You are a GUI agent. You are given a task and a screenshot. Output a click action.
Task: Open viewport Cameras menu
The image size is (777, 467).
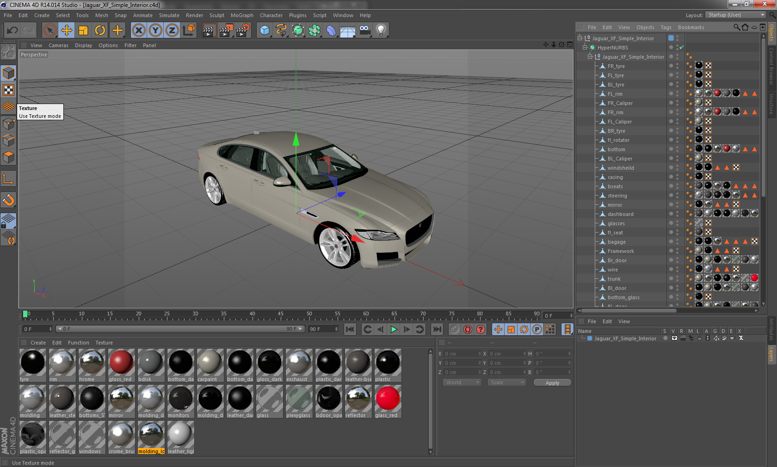coord(58,45)
